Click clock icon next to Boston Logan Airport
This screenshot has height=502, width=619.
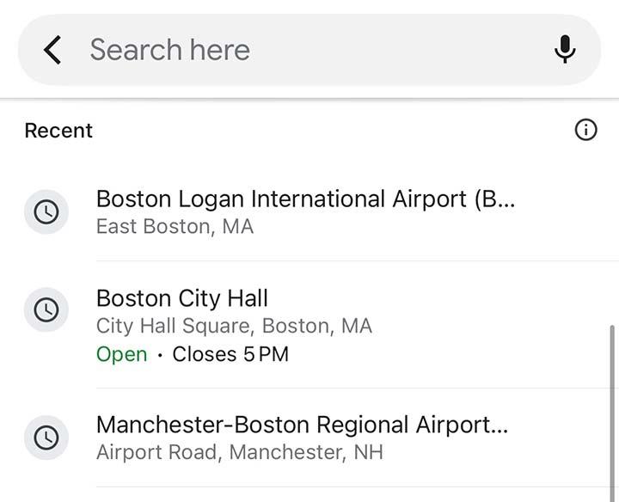click(46, 211)
